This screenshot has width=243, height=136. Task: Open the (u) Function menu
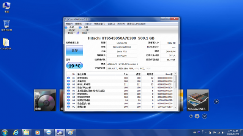(88, 24)
